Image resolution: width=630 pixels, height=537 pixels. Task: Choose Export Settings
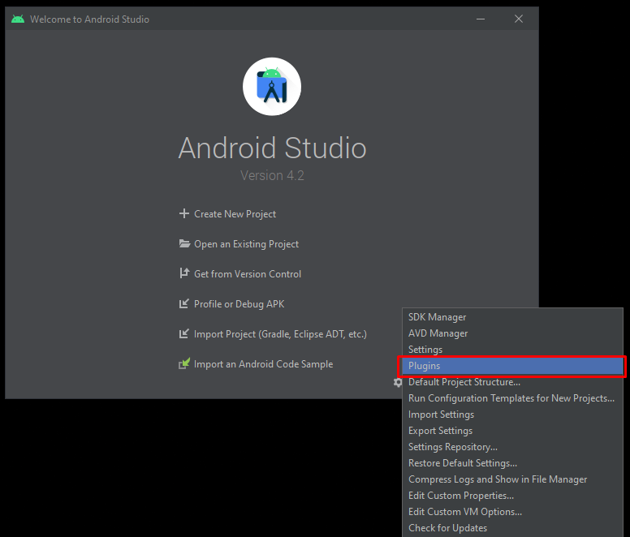[x=512, y=431]
